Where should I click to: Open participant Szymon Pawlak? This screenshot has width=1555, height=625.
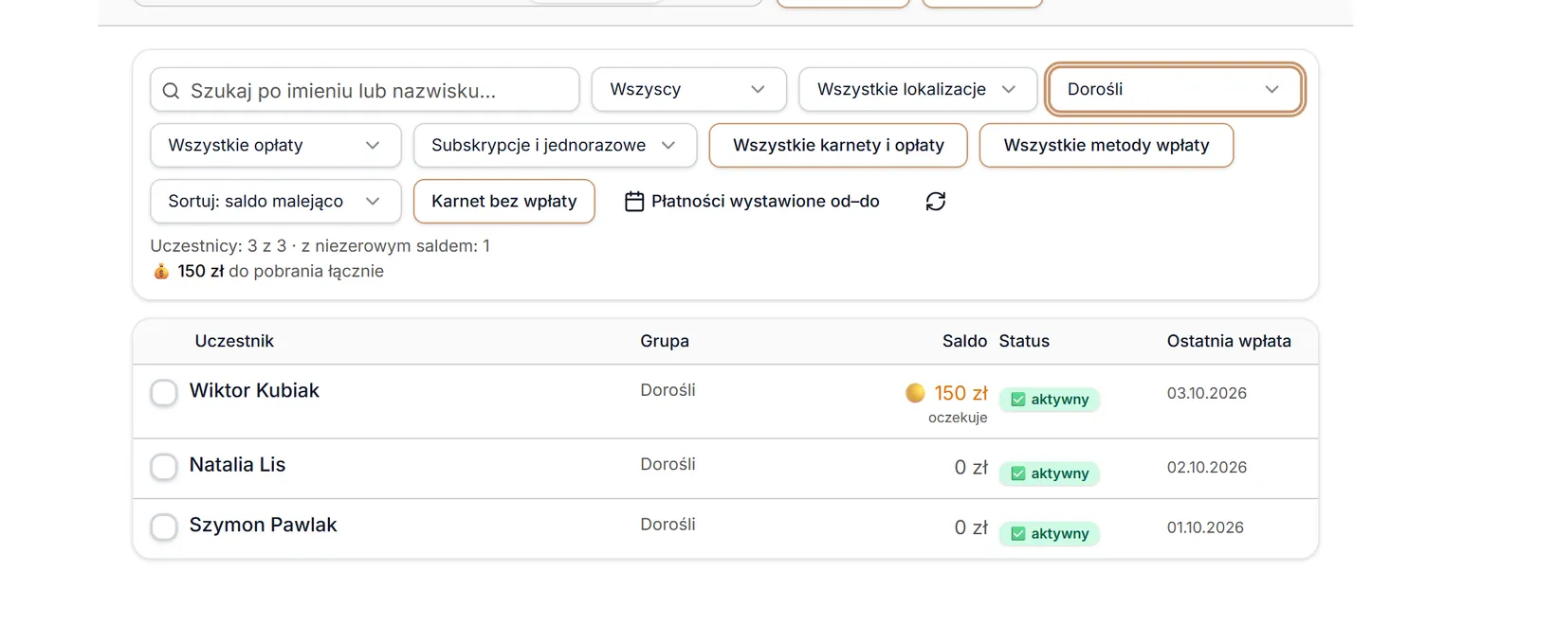[263, 525]
